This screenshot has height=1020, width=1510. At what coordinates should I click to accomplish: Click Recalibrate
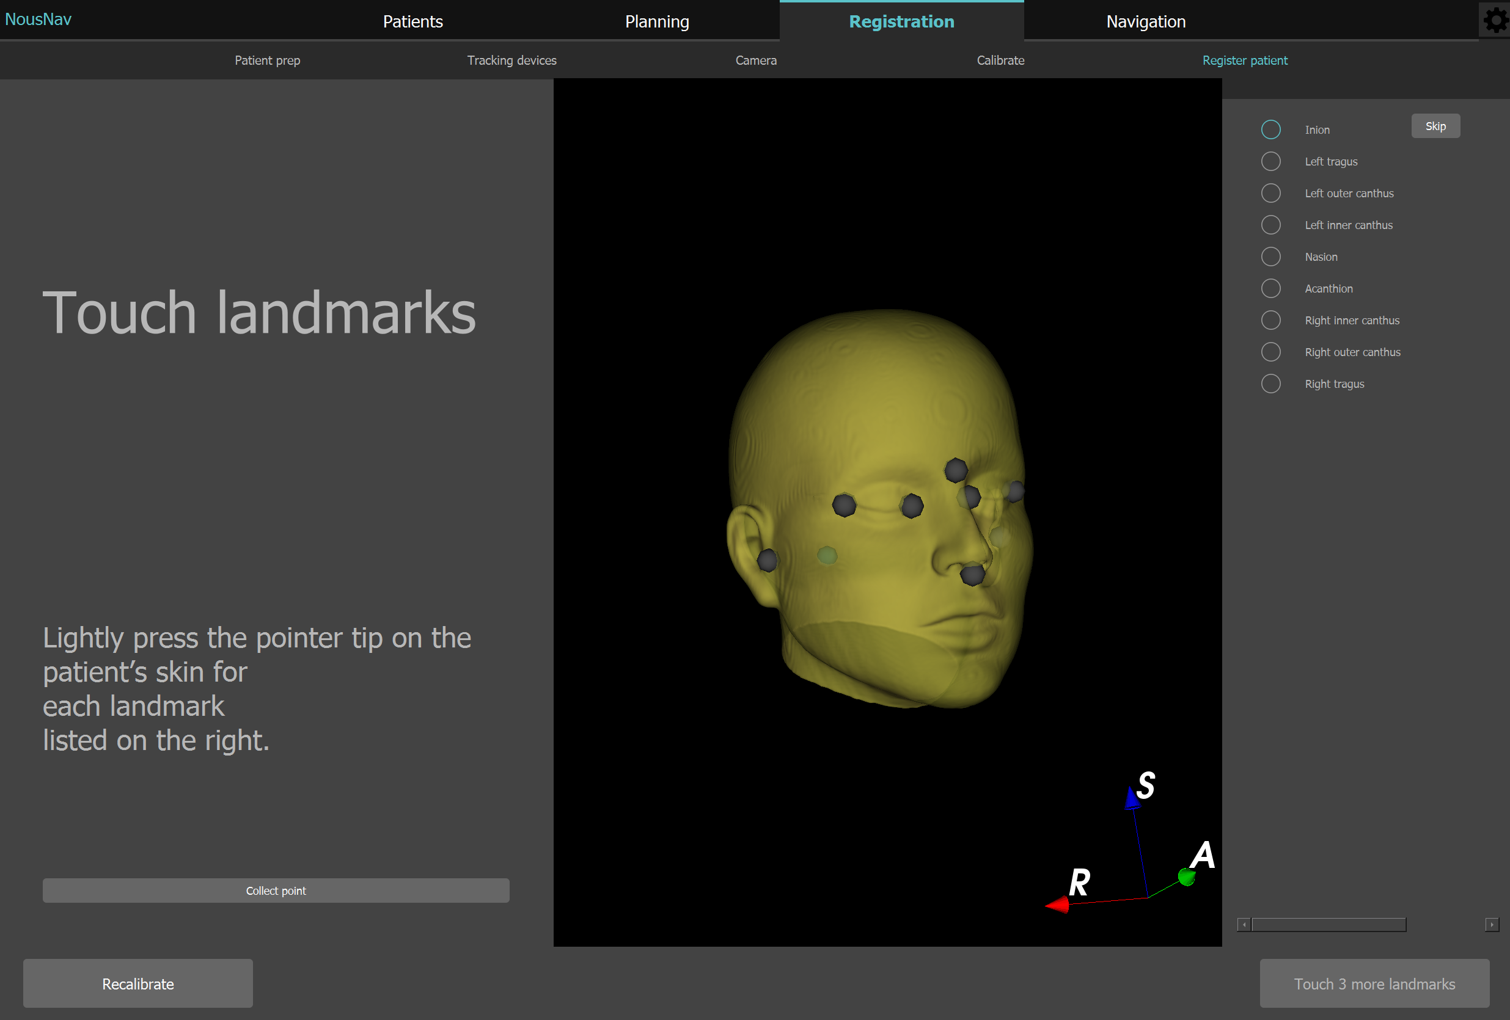(x=137, y=983)
